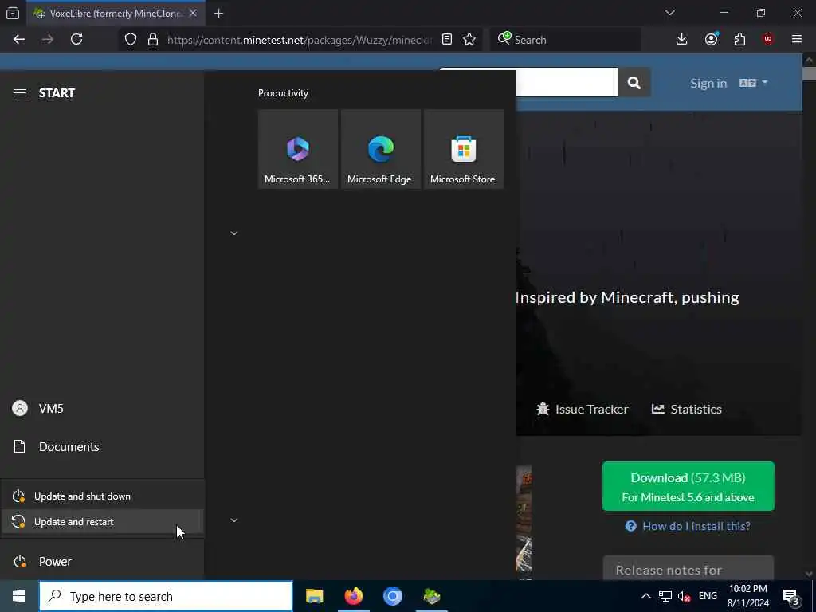Click the page scrollbar thumb
The image size is (816, 612).
click(x=809, y=73)
